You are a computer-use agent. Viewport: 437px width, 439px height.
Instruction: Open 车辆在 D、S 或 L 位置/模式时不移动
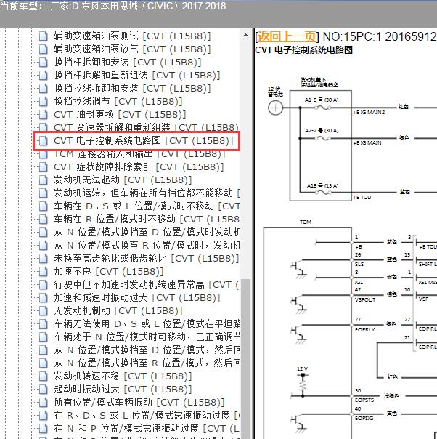click(x=147, y=206)
